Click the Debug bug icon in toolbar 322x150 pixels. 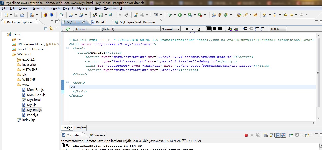[x=170, y=15]
